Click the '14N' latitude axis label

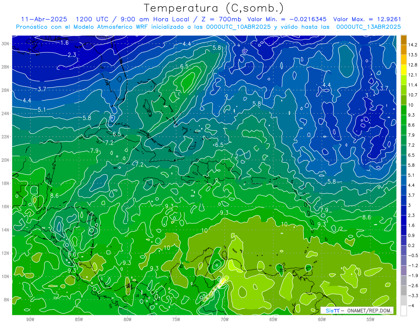pyautogui.click(x=5, y=230)
